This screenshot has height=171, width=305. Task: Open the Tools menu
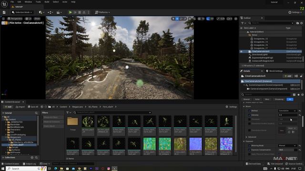(x=38, y=2)
